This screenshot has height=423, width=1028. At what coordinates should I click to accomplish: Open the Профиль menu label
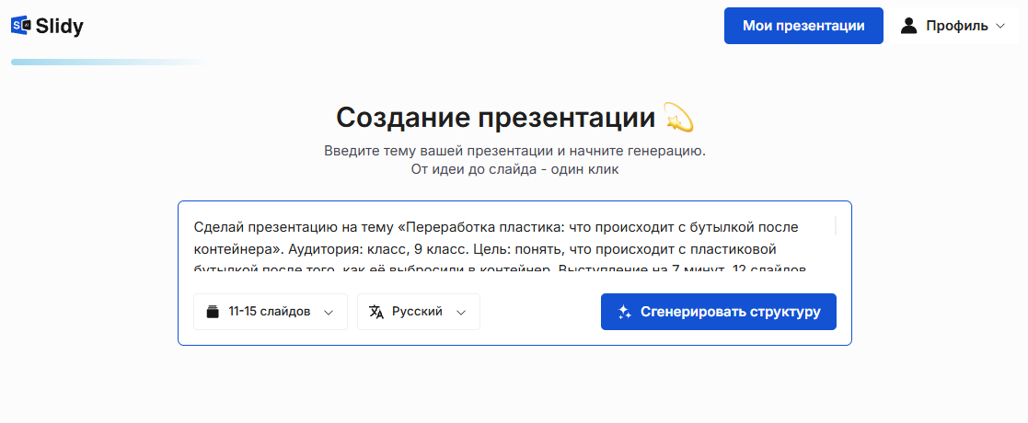(x=956, y=26)
